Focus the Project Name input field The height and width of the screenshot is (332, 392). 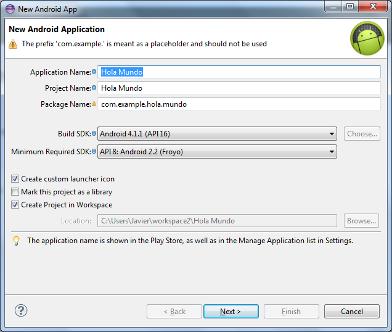tap(239, 88)
